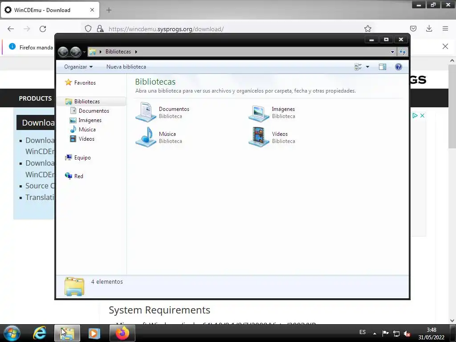456x342 pixels.
Task: Open the Firefox hamburger menu
Action: tap(445, 28)
